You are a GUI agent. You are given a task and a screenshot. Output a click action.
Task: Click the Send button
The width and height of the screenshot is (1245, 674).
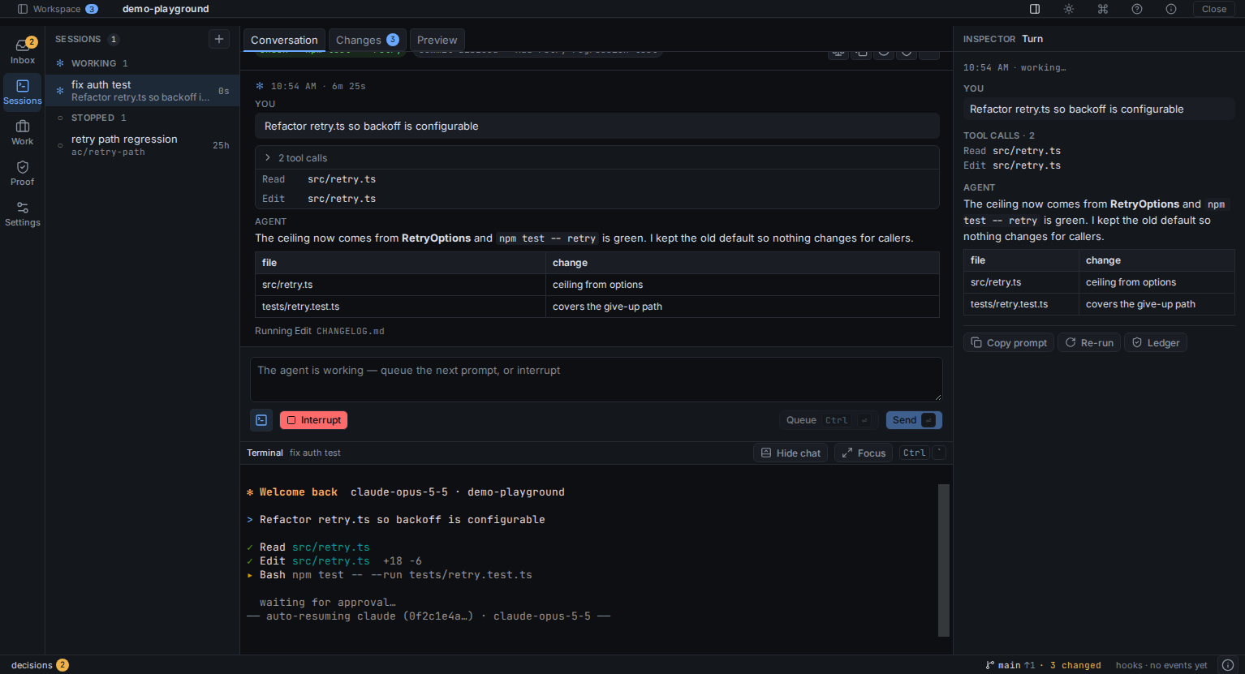pos(914,420)
